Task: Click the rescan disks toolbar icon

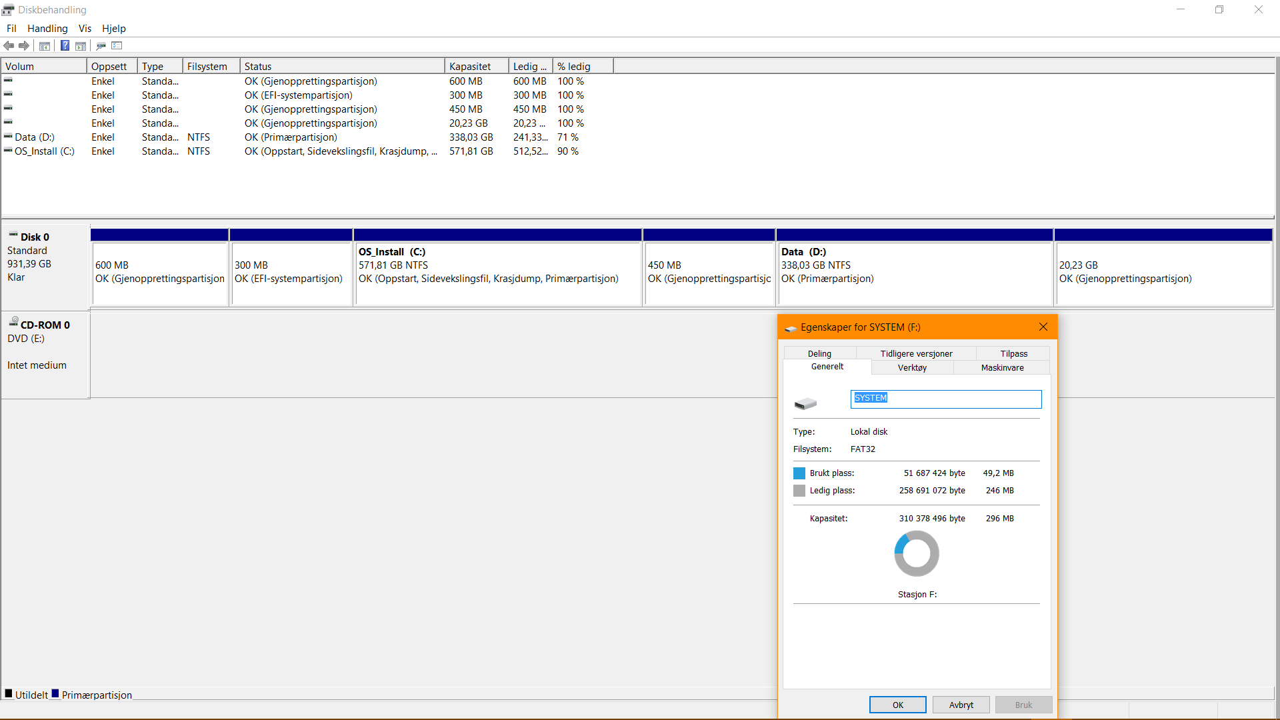Action: pos(101,46)
